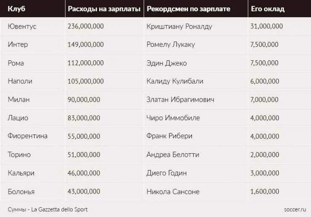Click Торино wage total 51,000,000
311x217 pixels.
tap(84, 155)
